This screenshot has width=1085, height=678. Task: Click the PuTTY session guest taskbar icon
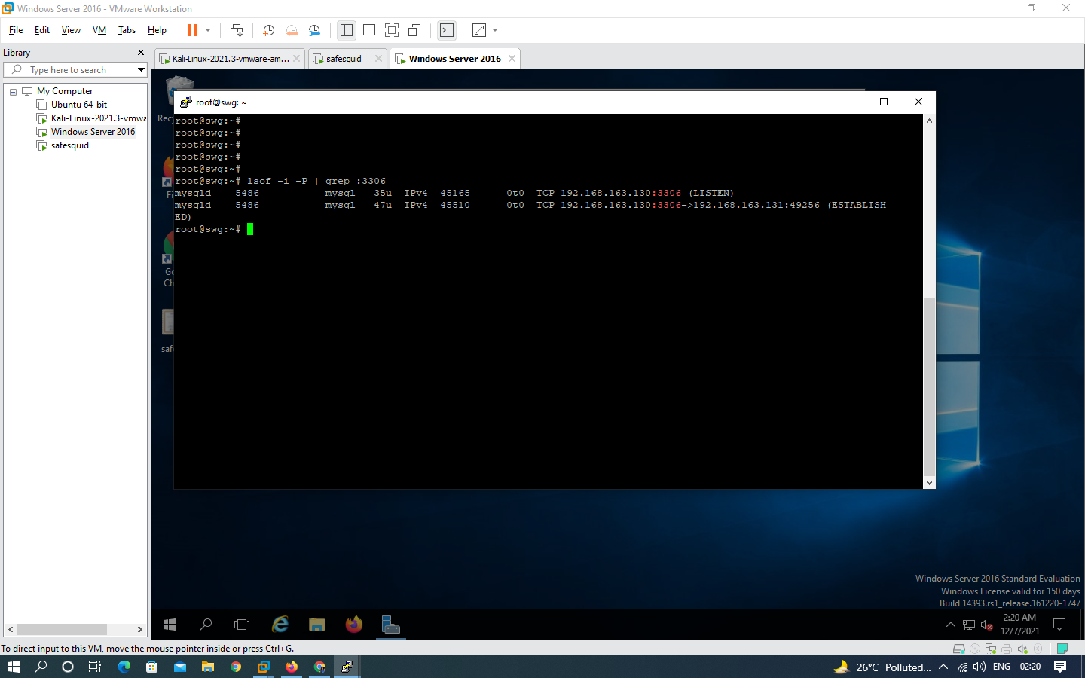pos(390,625)
